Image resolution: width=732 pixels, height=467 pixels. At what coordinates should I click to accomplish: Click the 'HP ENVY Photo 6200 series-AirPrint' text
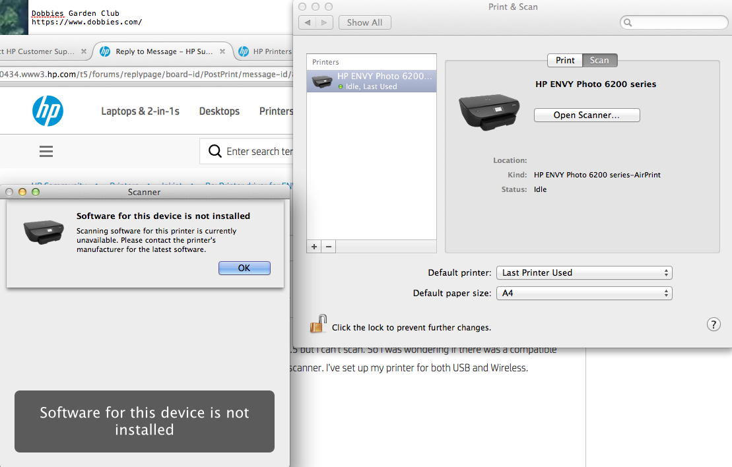coord(597,175)
